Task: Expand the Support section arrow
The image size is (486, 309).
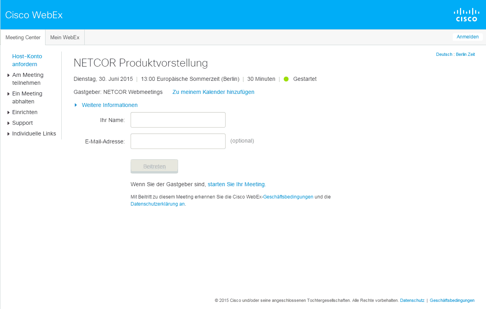Action: (9, 123)
